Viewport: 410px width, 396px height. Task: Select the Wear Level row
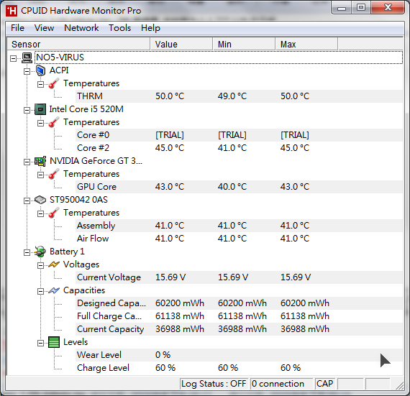click(x=239, y=355)
